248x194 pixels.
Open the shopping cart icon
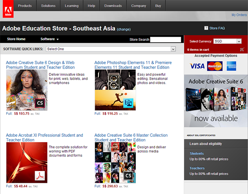[242, 50]
